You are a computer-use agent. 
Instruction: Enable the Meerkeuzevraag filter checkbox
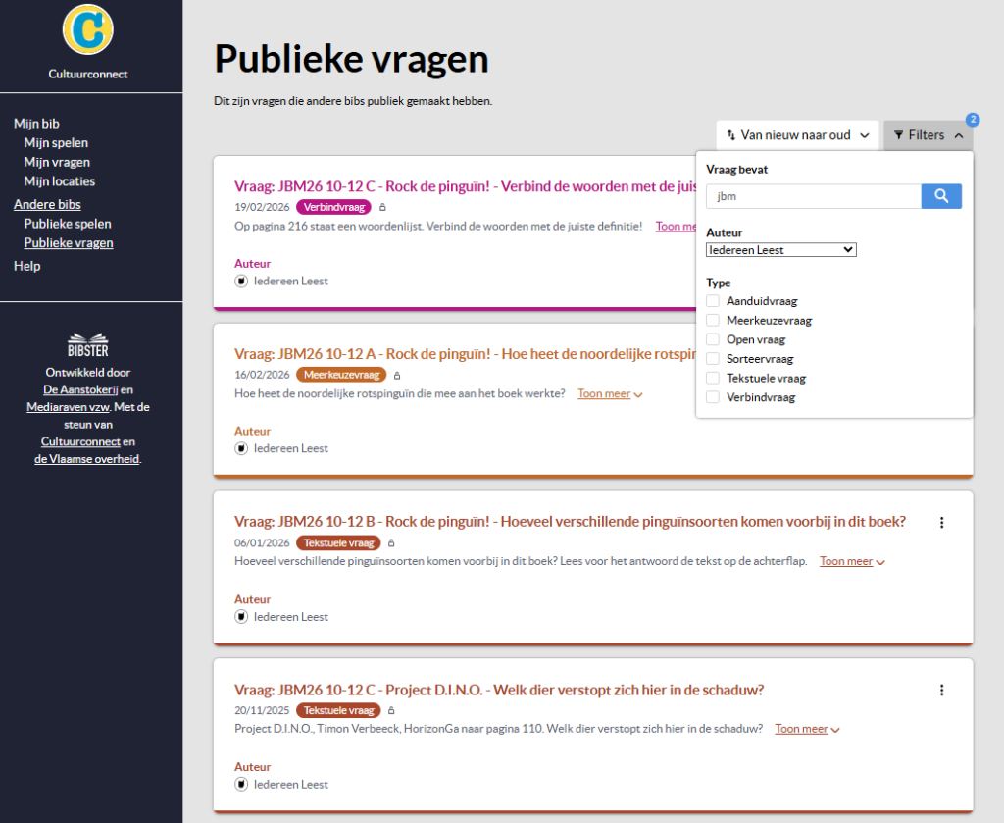click(713, 321)
